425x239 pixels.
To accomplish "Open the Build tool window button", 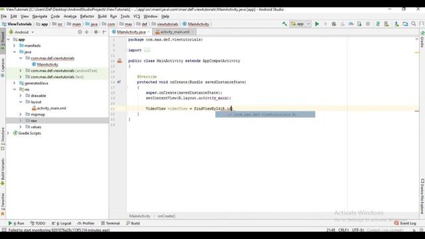I will click(133, 223).
